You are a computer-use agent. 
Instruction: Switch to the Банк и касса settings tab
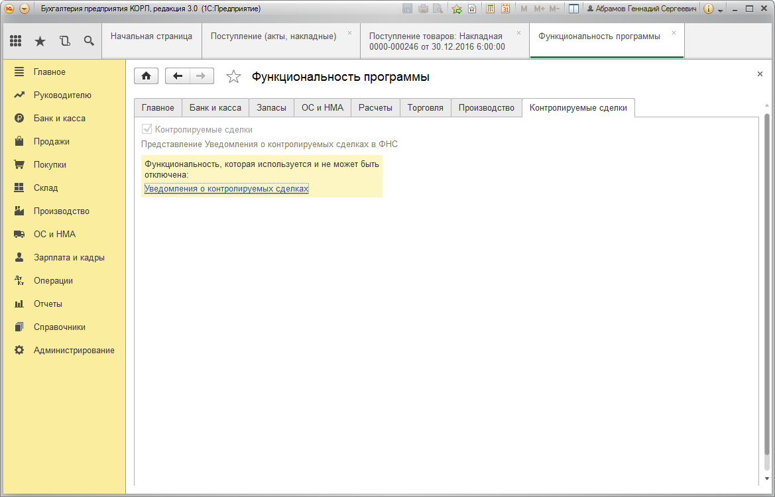pyautogui.click(x=215, y=108)
